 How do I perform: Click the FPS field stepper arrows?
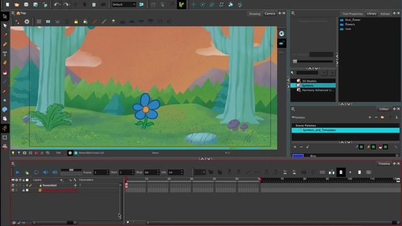click(x=182, y=173)
